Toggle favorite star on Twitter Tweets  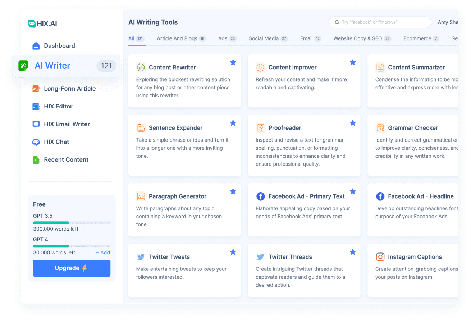coord(233,252)
